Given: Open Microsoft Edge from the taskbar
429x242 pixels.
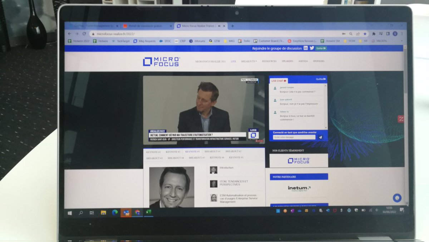Looking at the screenshot, I should tap(115, 212).
